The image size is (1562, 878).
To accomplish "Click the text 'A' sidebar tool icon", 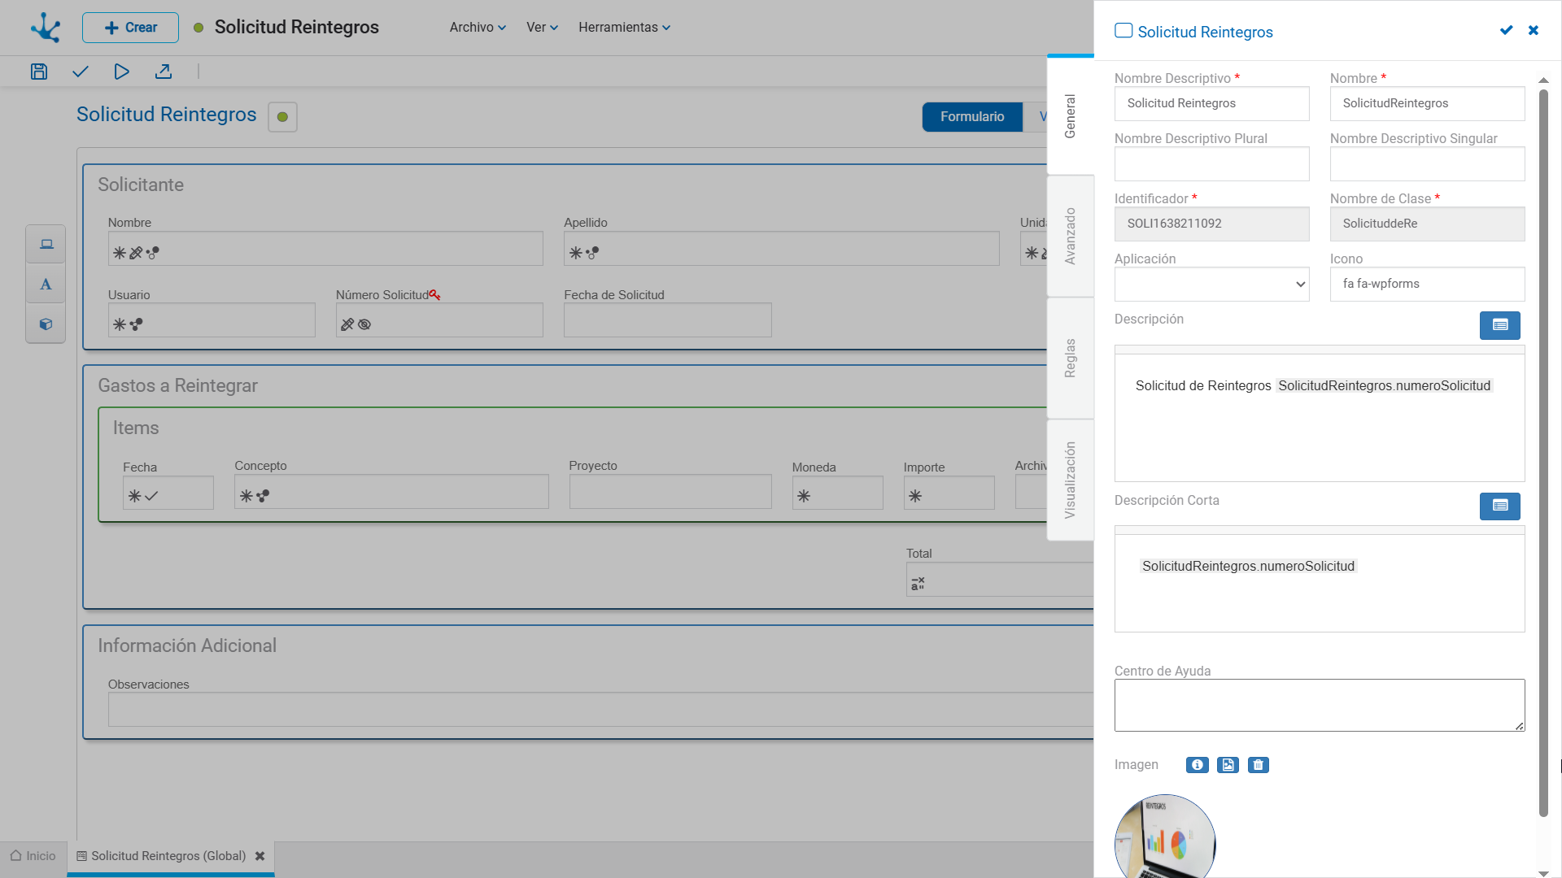I will (x=46, y=285).
